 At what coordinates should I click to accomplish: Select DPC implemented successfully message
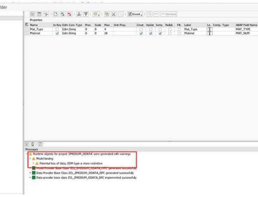[86, 177]
